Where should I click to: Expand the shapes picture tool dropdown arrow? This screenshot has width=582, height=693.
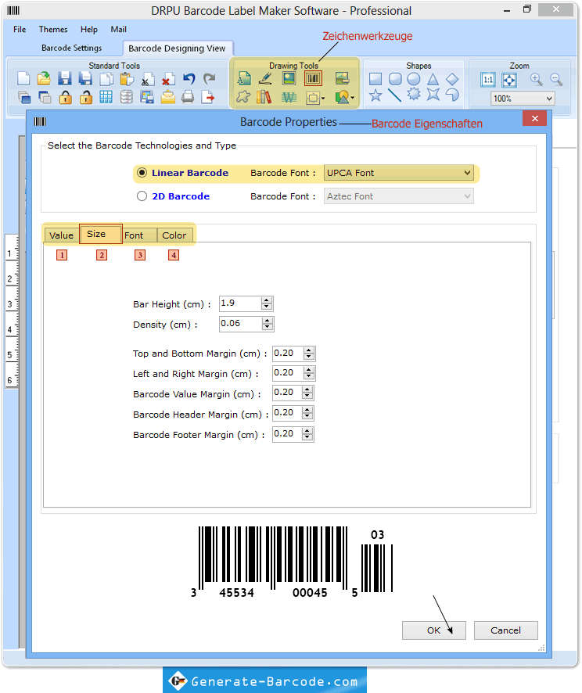[x=353, y=98]
